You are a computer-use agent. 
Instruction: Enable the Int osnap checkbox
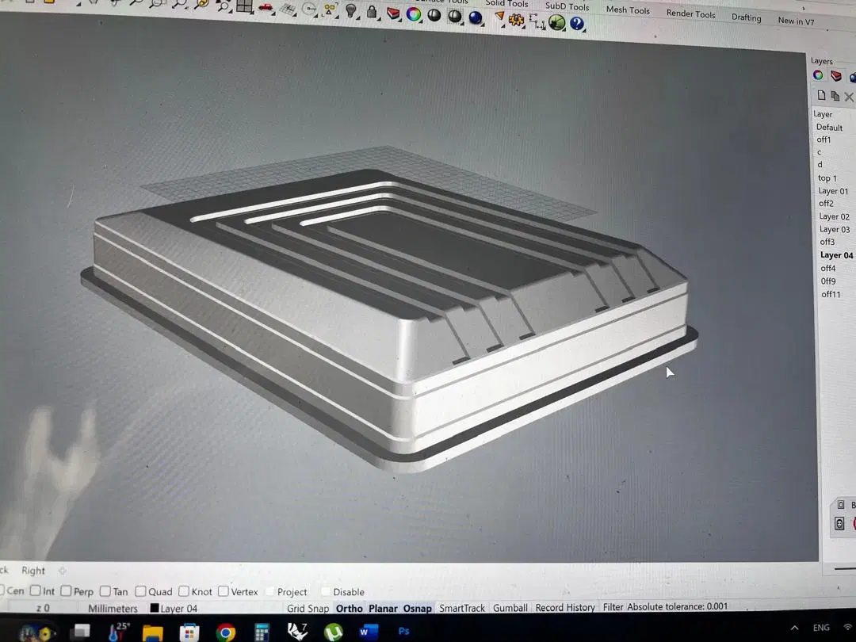tap(36, 590)
